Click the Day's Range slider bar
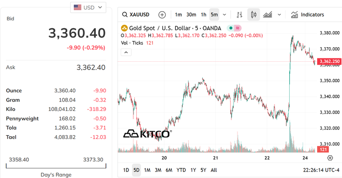342x178 pixels. point(56,166)
